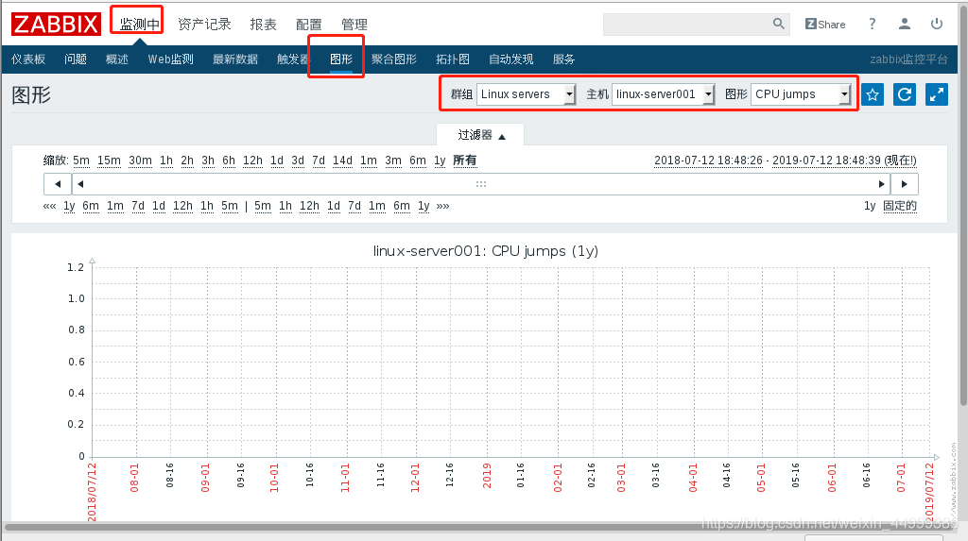Set zoom to 6h

tap(229, 161)
